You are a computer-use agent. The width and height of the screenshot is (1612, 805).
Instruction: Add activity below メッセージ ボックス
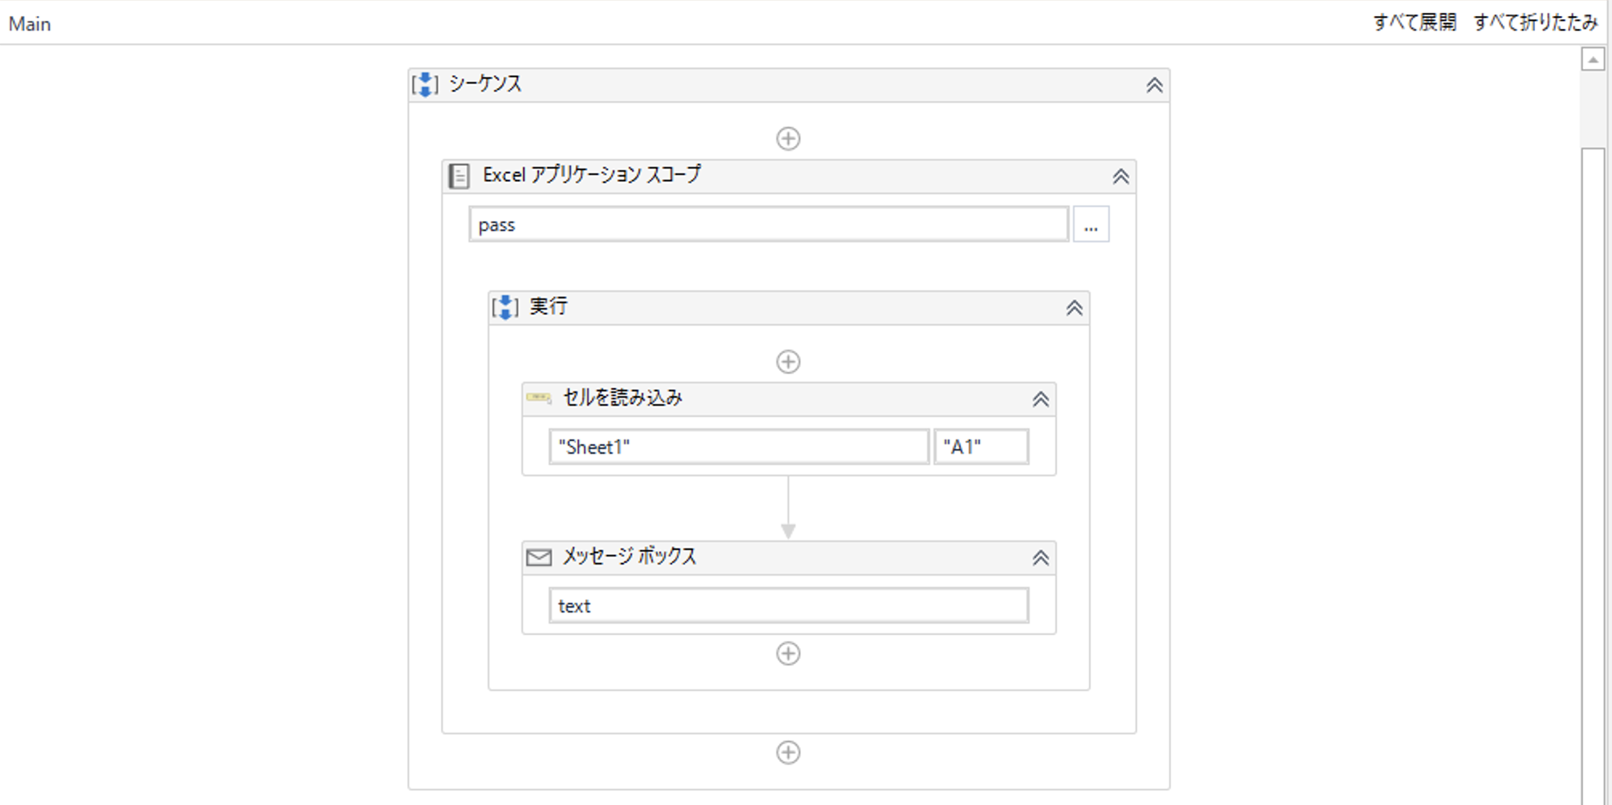[788, 653]
